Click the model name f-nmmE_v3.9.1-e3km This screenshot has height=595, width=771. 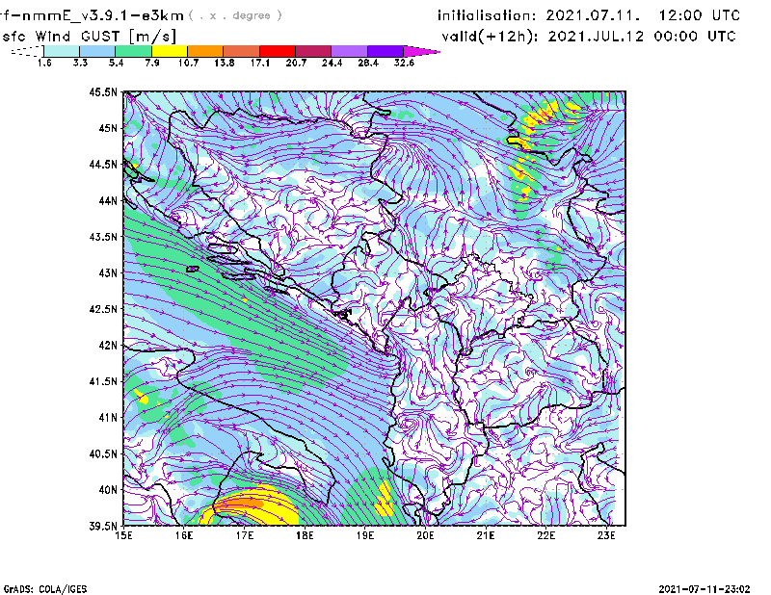click(92, 15)
